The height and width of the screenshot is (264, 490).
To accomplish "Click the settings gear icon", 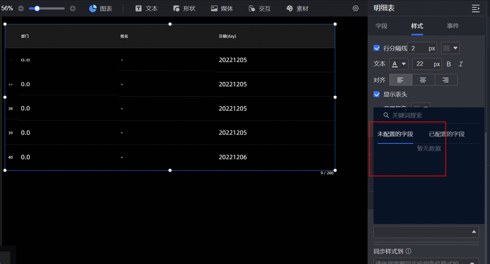I will [x=355, y=8].
